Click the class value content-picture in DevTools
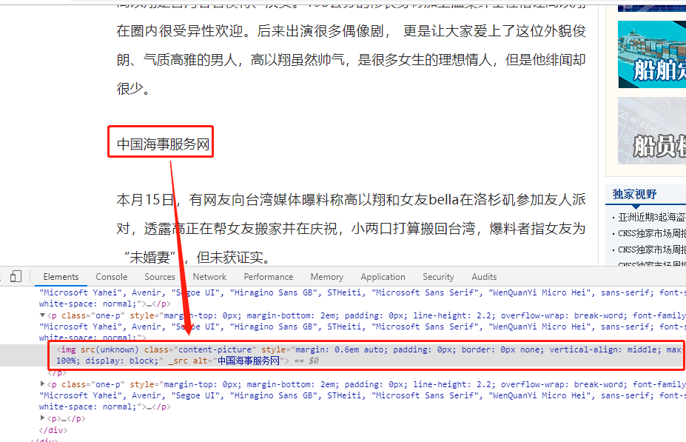The image size is (686, 442). [215, 349]
